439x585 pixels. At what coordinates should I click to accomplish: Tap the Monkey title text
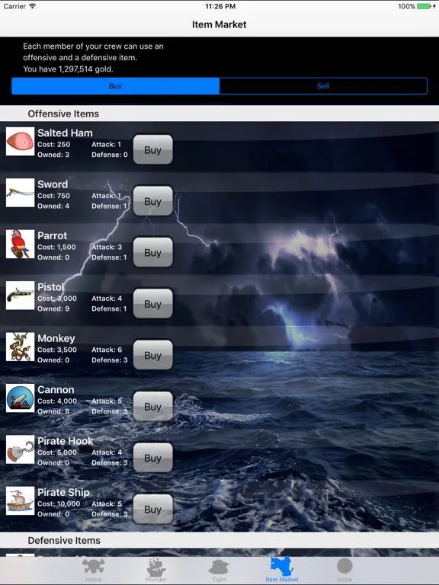coord(56,338)
